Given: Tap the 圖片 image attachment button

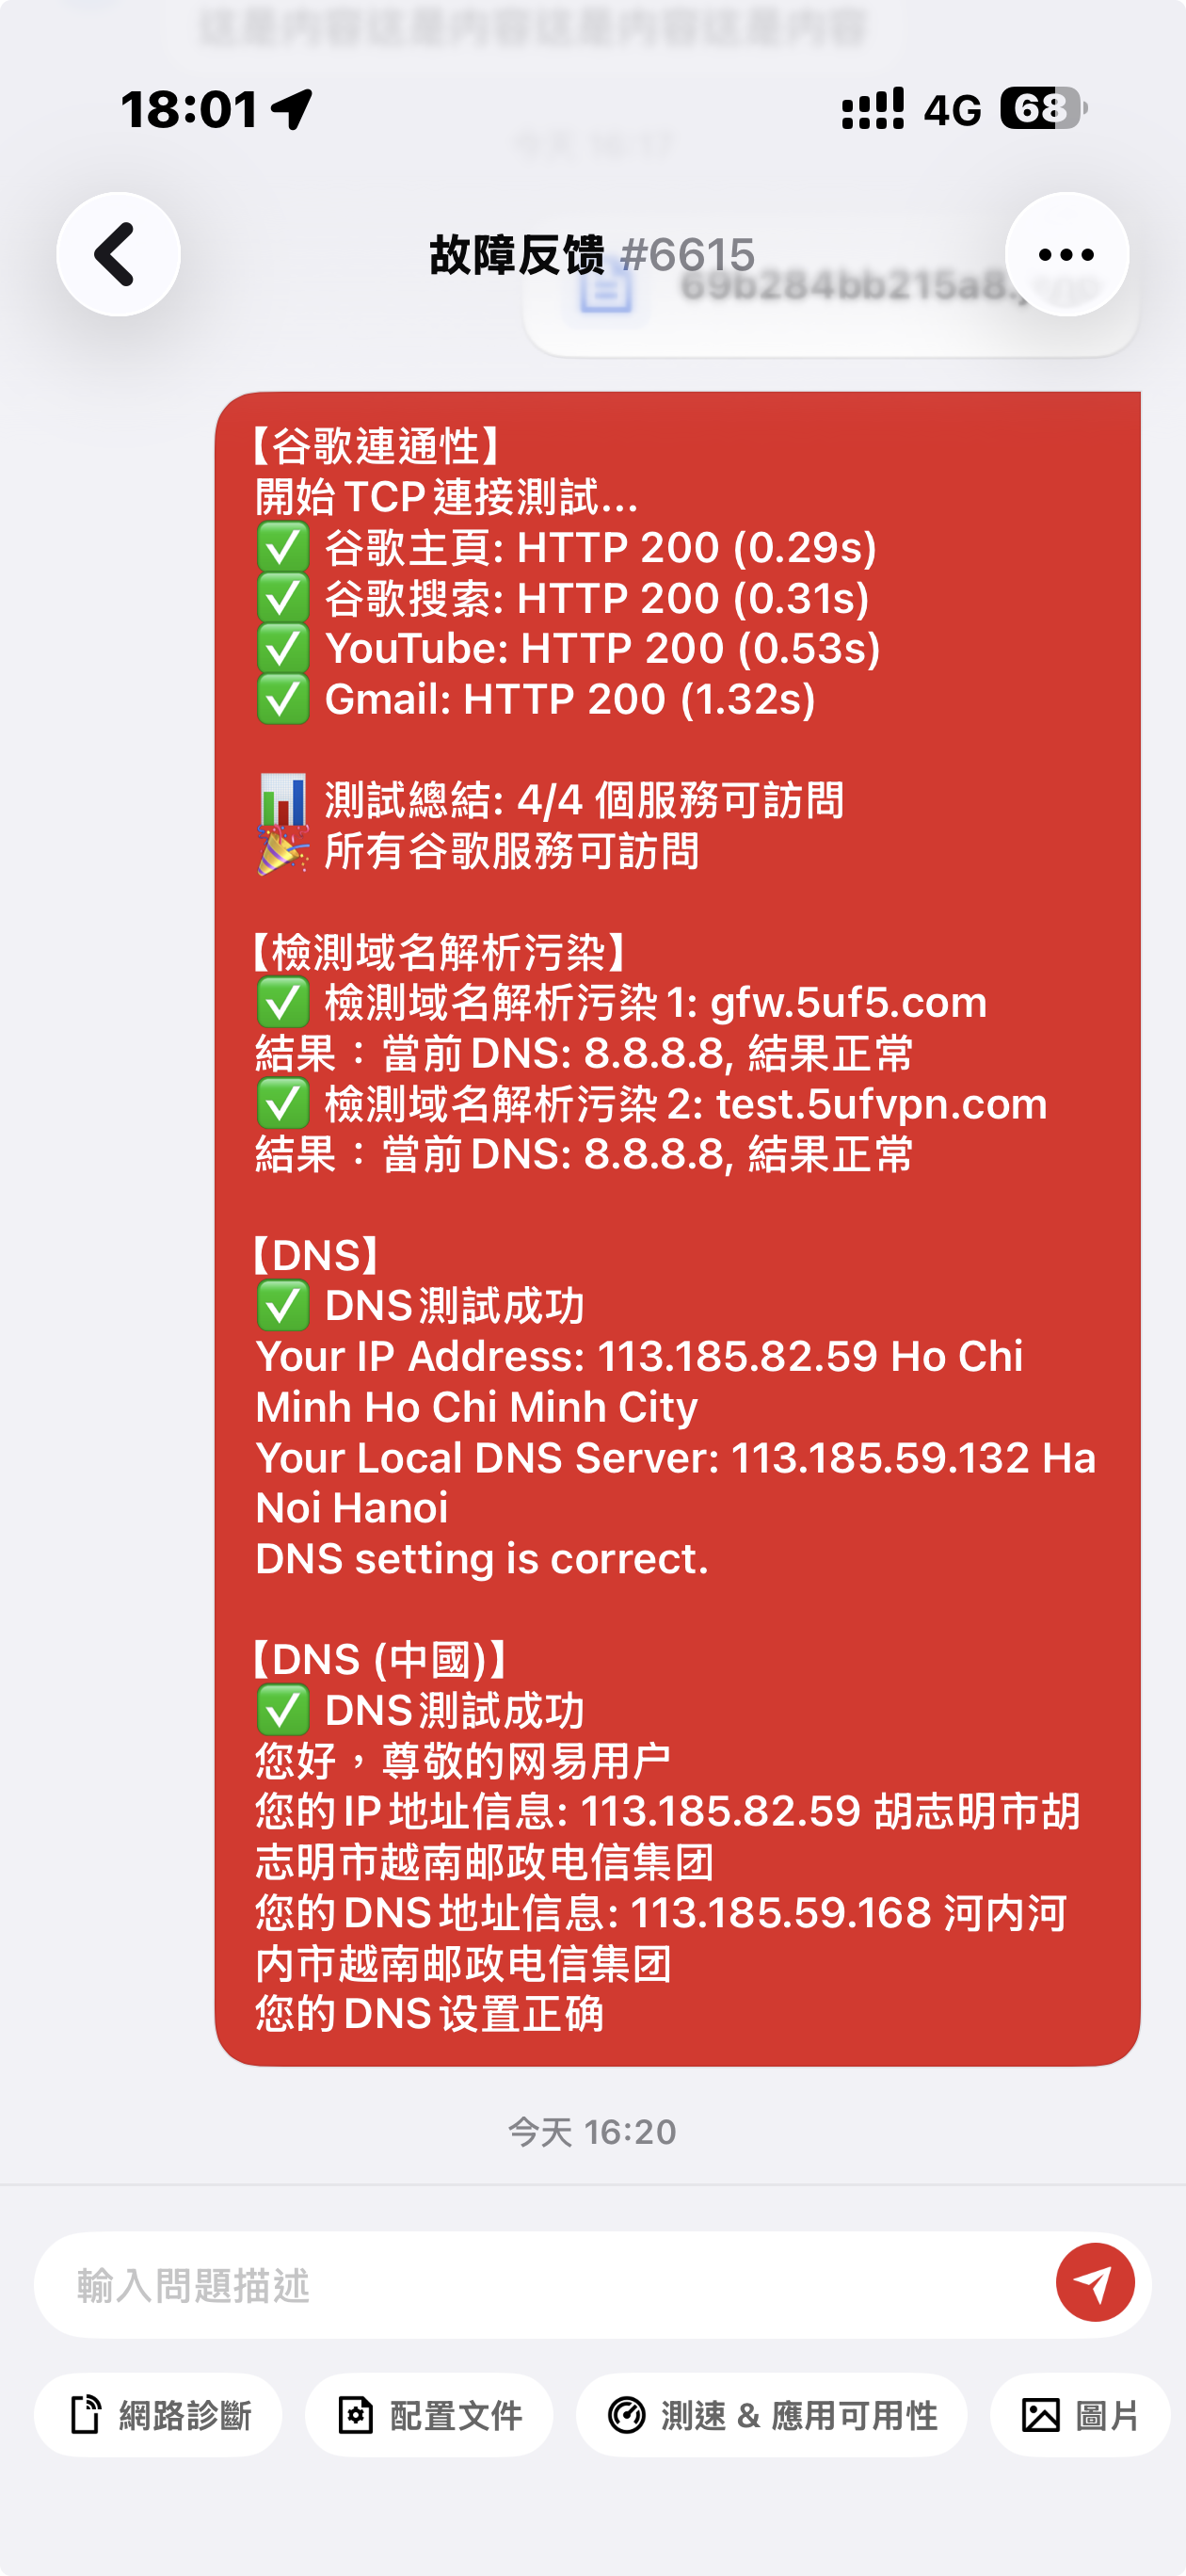Looking at the screenshot, I should 1080,2415.
